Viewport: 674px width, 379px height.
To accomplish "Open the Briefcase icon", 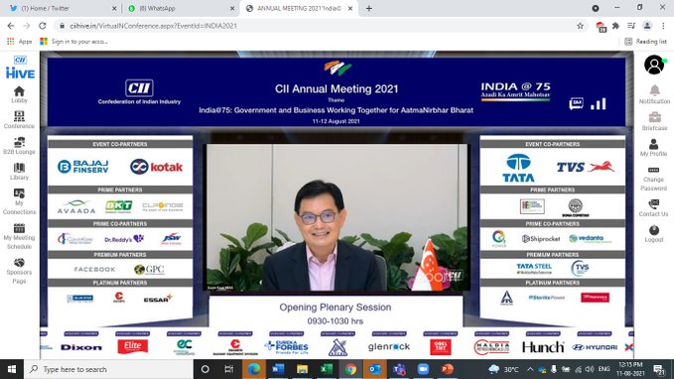I will coord(654,117).
